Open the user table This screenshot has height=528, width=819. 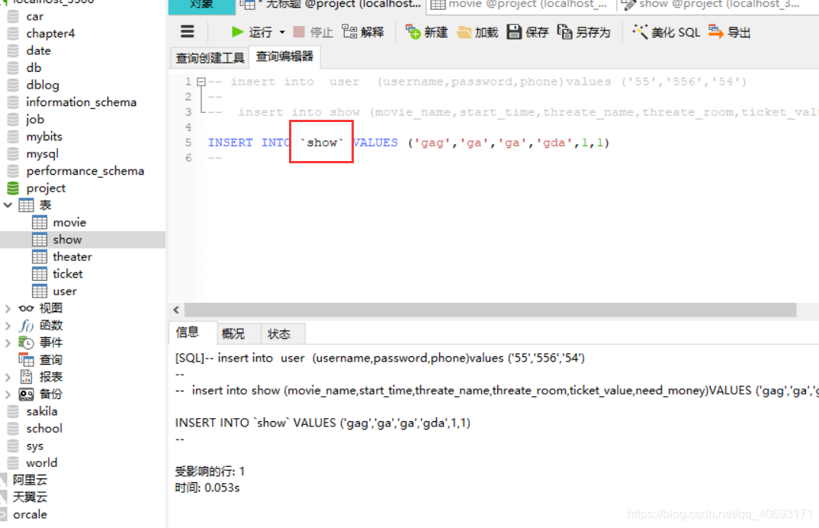tap(64, 291)
